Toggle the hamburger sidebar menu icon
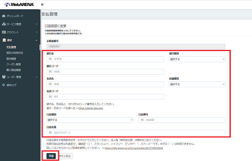The width and height of the screenshot is (252, 161). click(42, 4)
